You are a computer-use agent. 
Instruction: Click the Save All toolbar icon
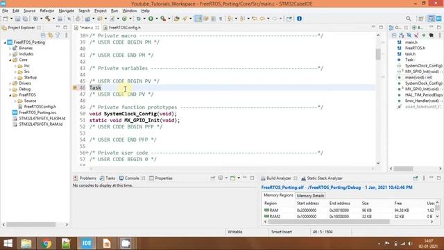point(25,19)
